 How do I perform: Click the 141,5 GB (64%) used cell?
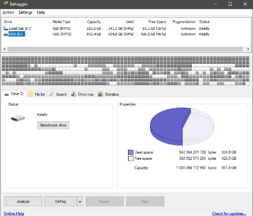pyautogui.click(x=121, y=28)
